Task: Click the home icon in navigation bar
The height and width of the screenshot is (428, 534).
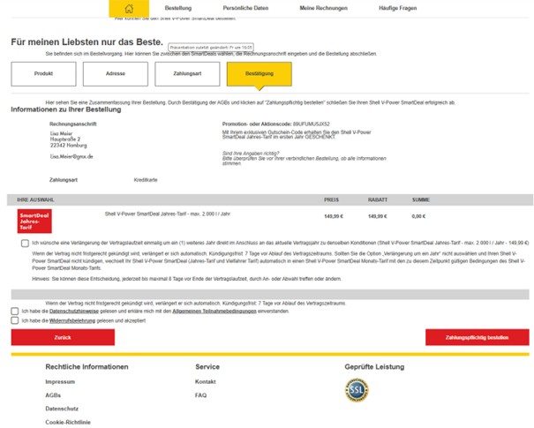Action: click(x=130, y=8)
